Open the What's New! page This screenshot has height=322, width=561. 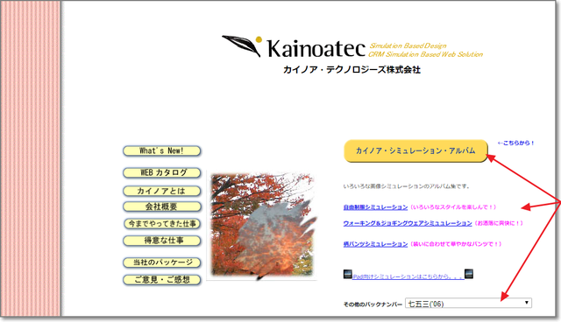161,151
